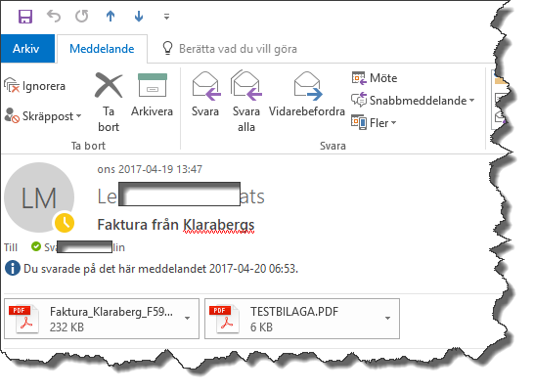
Task: Forward the email with Vidarebefordra
Action: coord(307,95)
